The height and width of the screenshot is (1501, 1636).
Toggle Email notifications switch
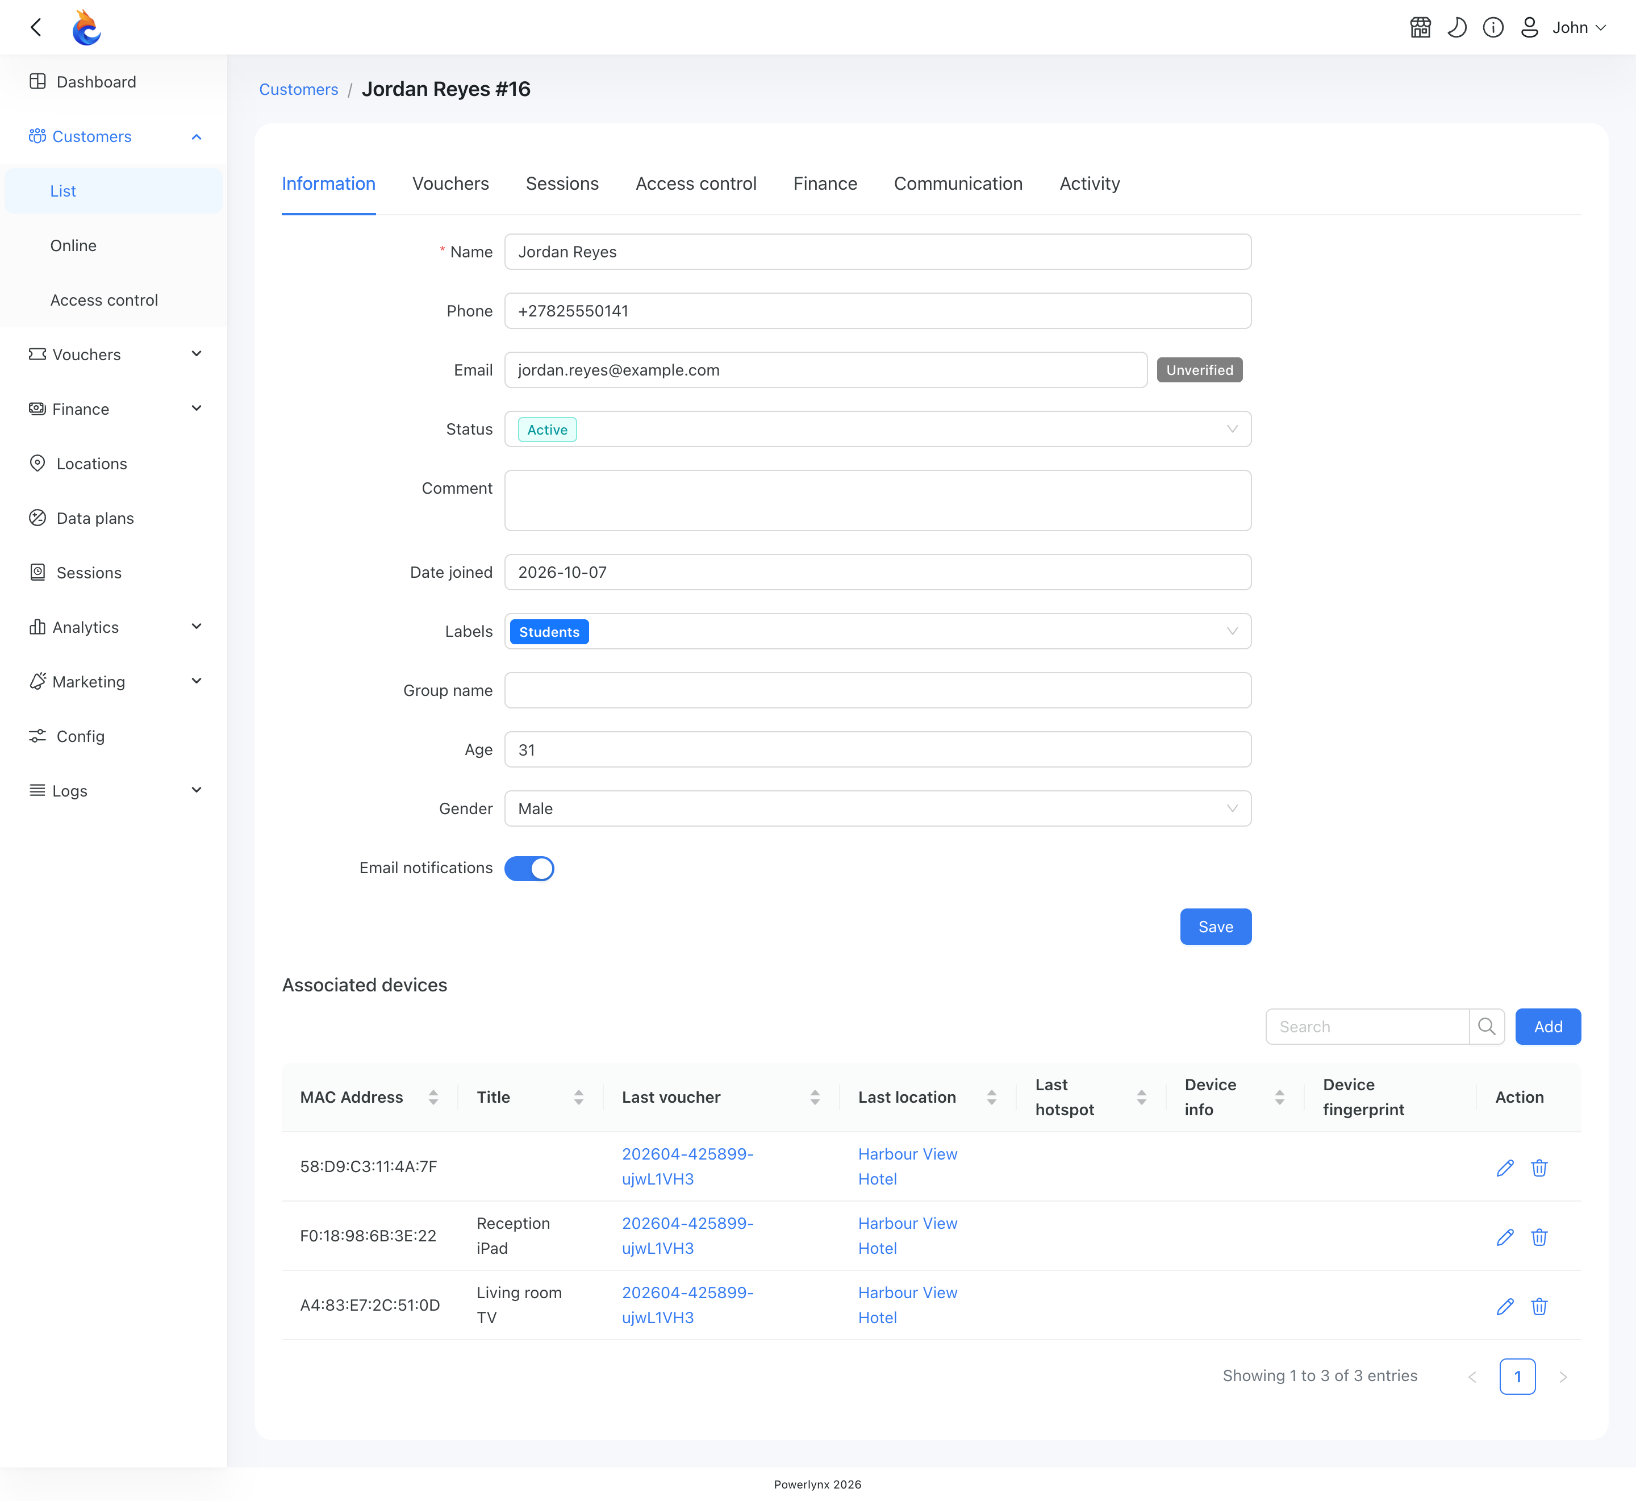[529, 868]
